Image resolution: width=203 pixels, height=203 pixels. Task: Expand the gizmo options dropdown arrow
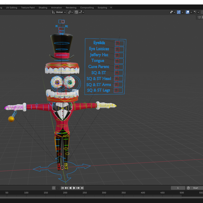(x=183, y=12)
